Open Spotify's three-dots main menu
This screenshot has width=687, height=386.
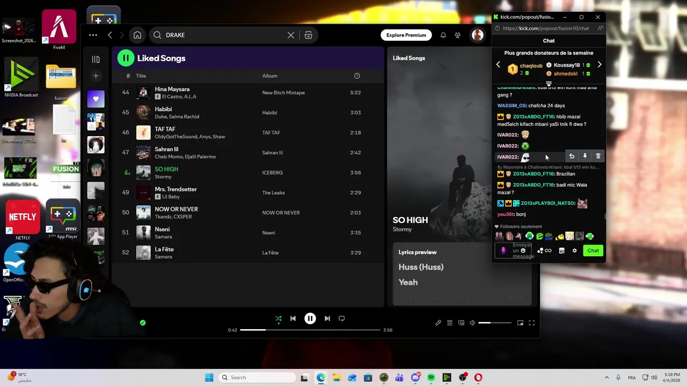[x=93, y=35]
